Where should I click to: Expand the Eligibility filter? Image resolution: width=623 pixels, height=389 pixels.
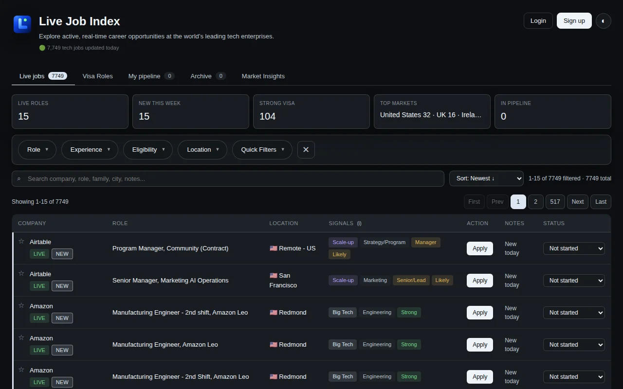click(148, 150)
